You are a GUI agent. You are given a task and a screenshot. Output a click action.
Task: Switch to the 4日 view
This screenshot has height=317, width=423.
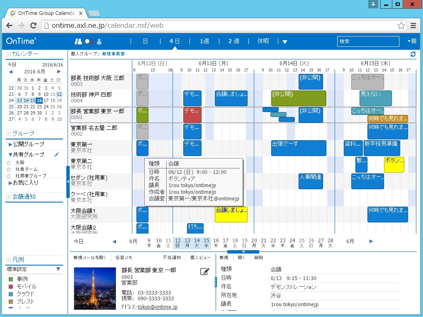click(x=175, y=41)
